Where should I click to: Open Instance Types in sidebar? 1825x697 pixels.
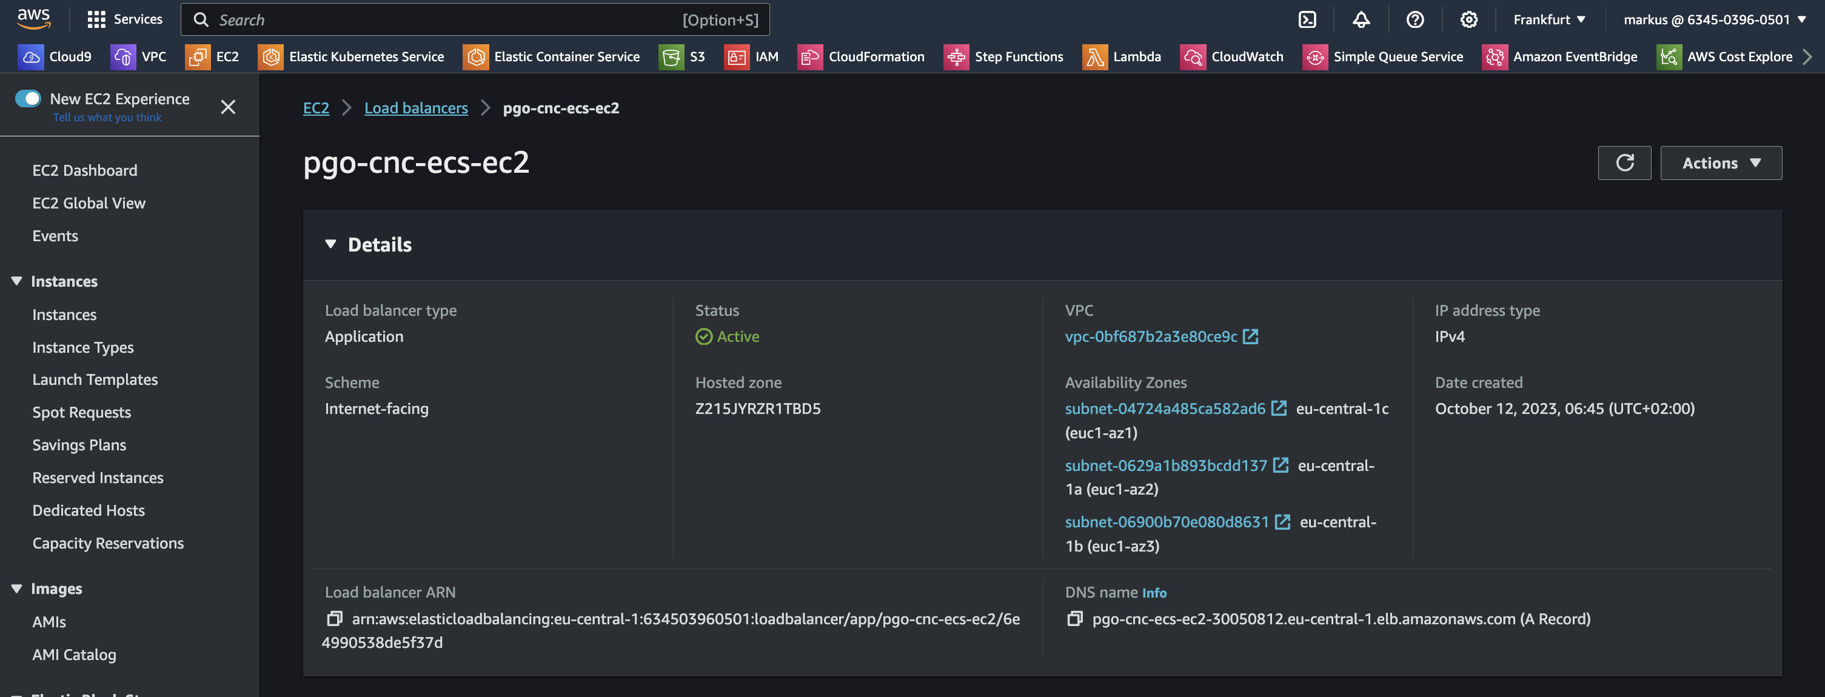point(83,347)
